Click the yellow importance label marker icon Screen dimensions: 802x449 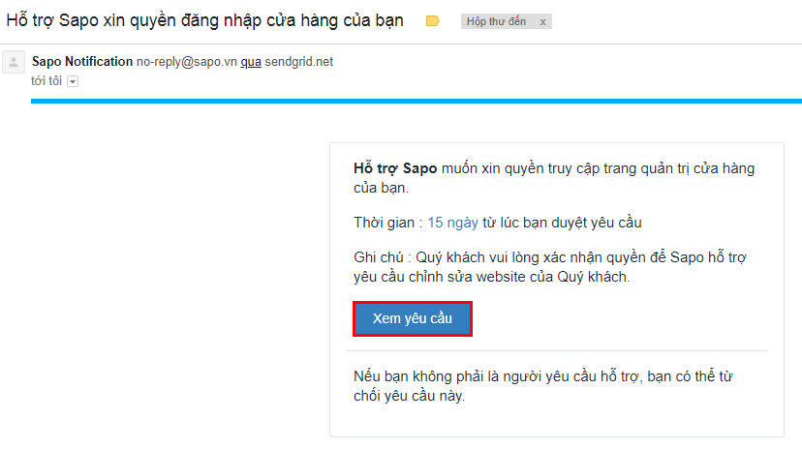(x=433, y=21)
